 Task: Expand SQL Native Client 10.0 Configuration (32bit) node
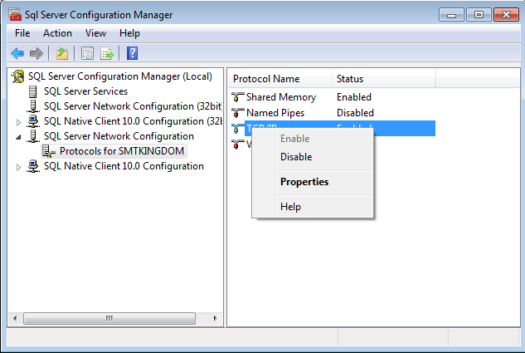(x=19, y=122)
